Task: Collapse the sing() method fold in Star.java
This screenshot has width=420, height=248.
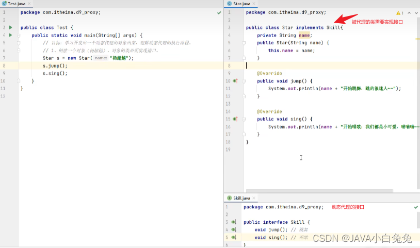Action: (x=244, y=119)
